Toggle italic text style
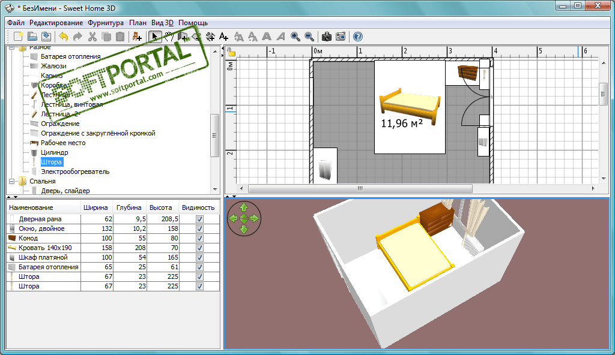Image resolution: width=615 pixels, height=355 pixels. (x=281, y=37)
